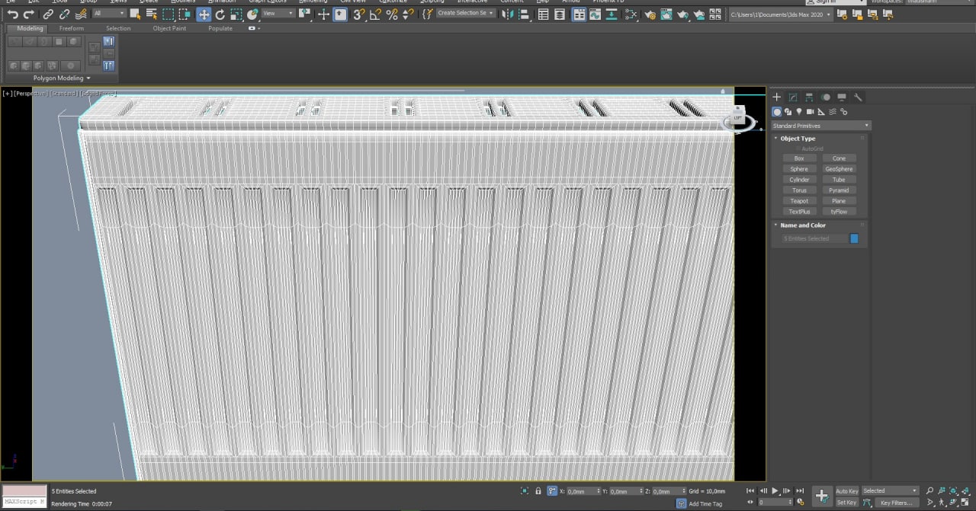Activate the Select and Link tool
Image resolution: width=976 pixels, height=511 pixels.
(48, 14)
